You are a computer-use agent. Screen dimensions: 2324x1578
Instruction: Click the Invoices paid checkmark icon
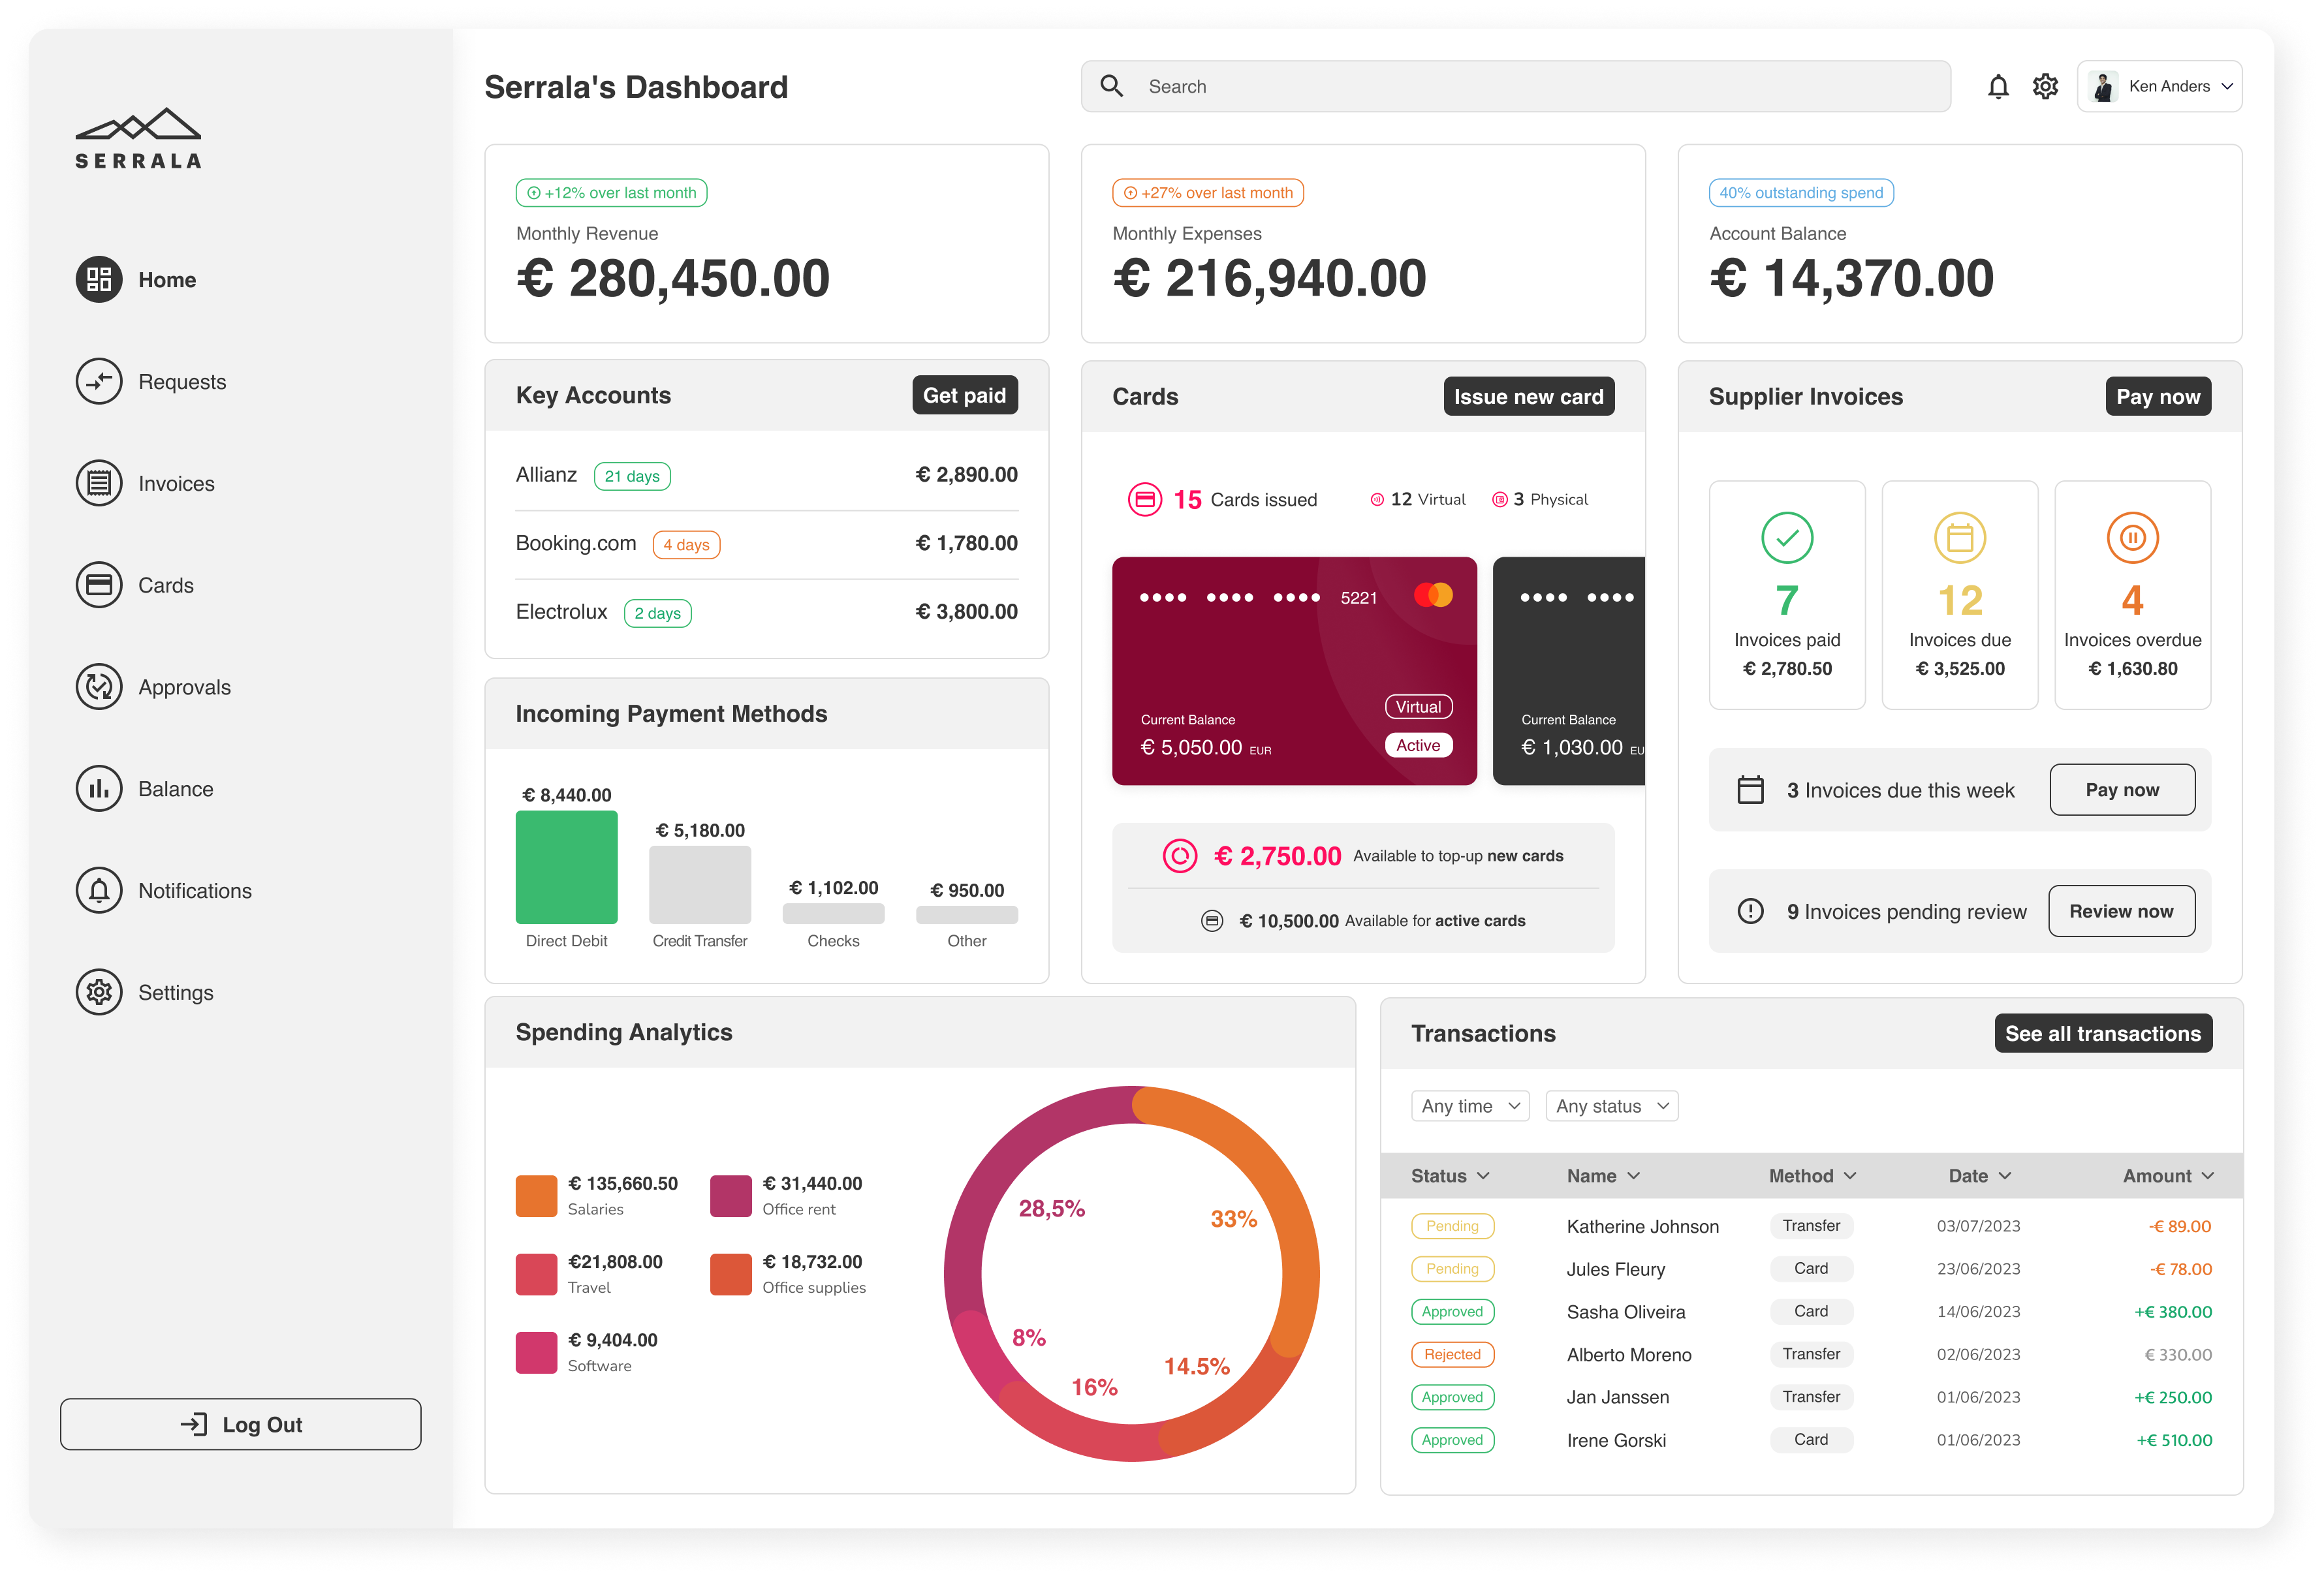tap(1786, 538)
